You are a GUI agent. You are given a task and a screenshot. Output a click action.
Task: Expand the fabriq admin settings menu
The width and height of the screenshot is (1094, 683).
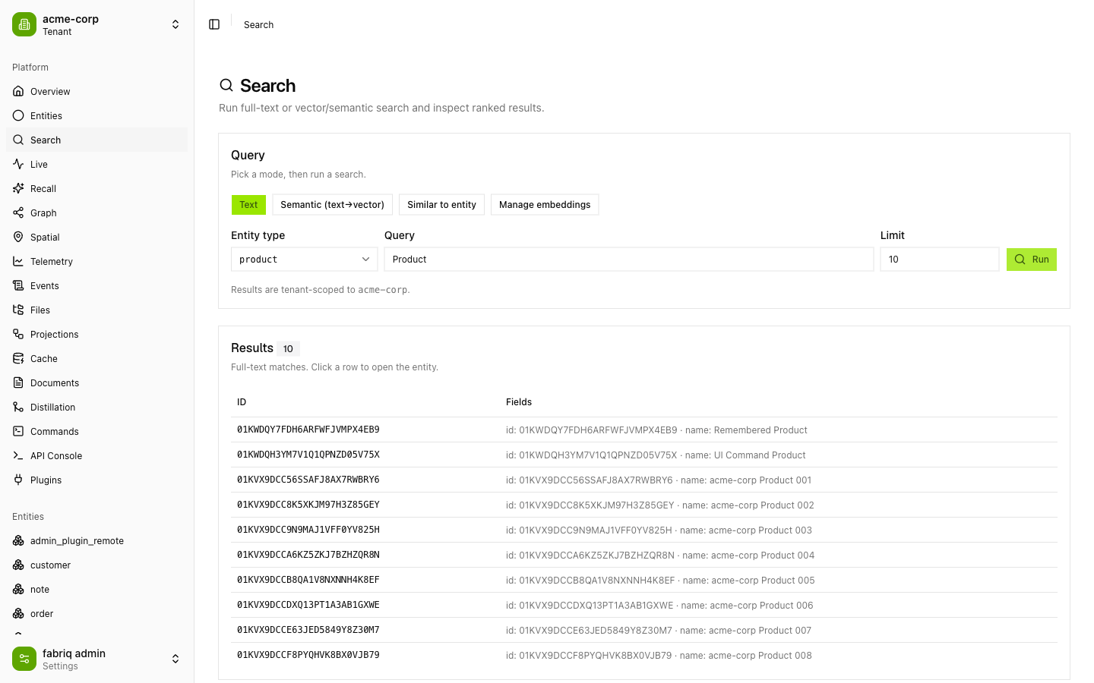coord(97,659)
